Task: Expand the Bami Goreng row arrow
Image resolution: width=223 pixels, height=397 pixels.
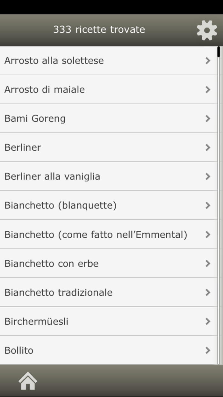Action: [208, 118]
